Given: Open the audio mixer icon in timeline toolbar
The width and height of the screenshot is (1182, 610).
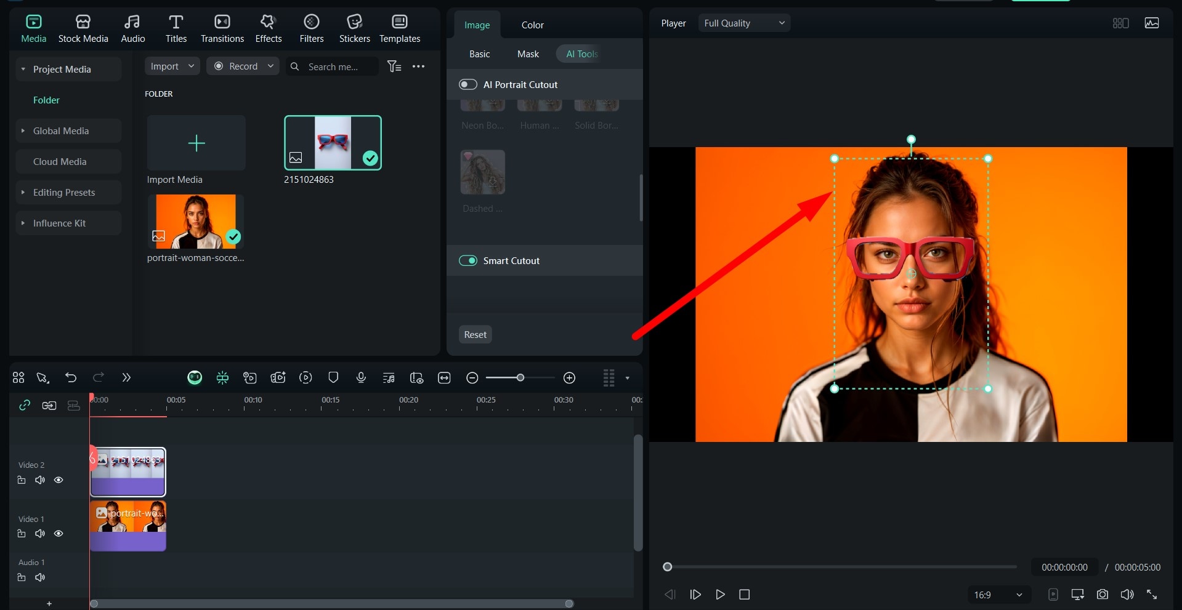Looking at the screenshot, I should click(x=389, y=377).
